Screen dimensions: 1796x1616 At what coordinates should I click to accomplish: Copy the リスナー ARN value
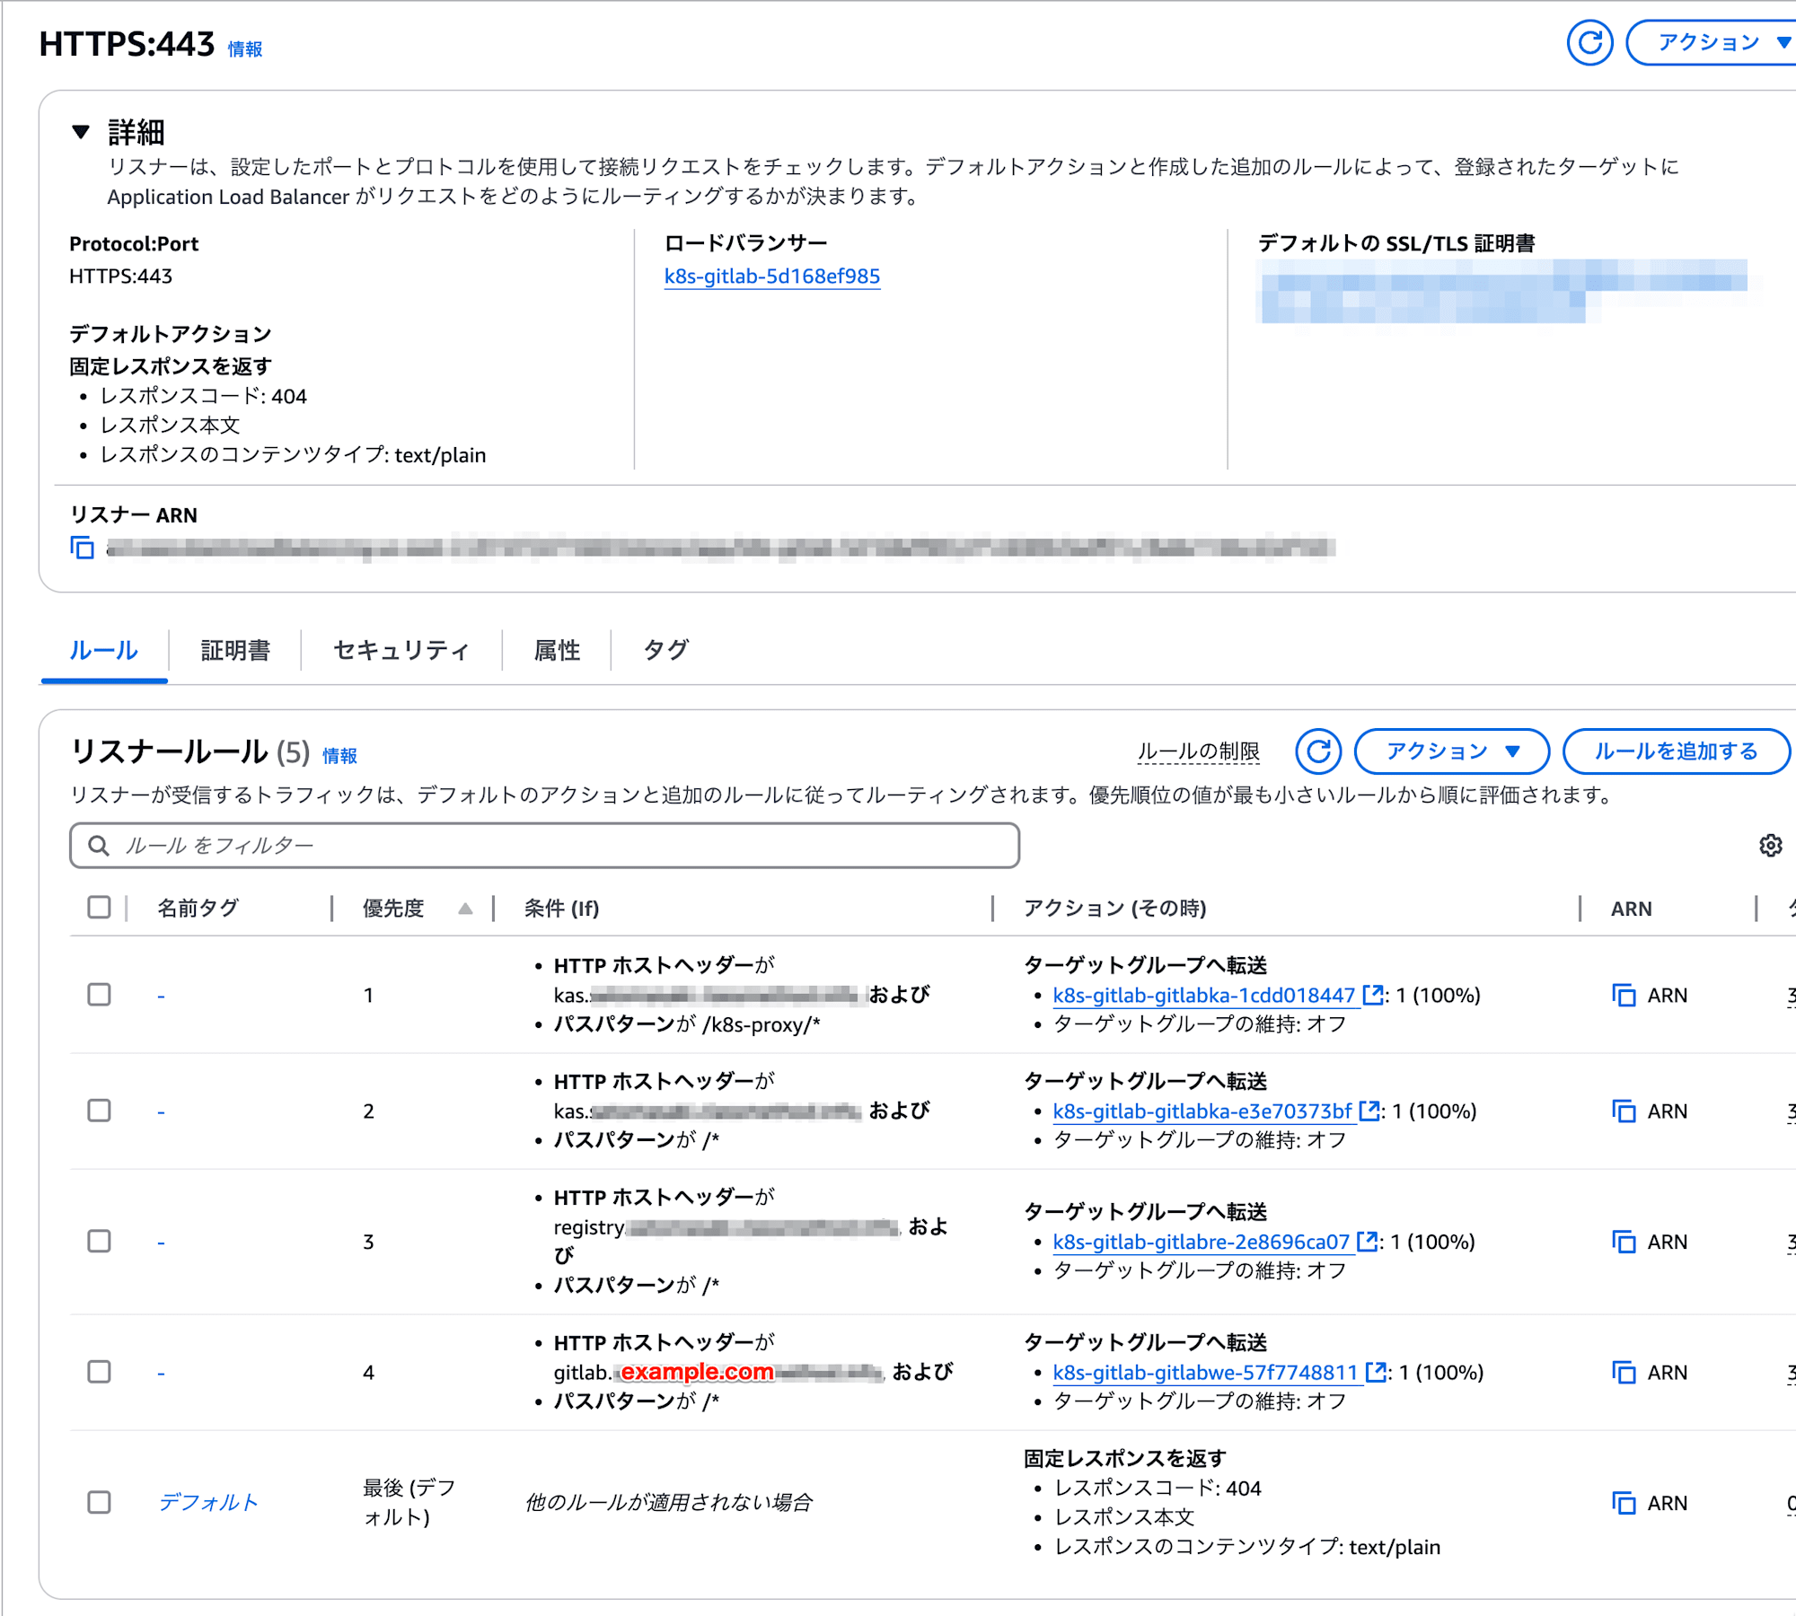click(83, 547)
